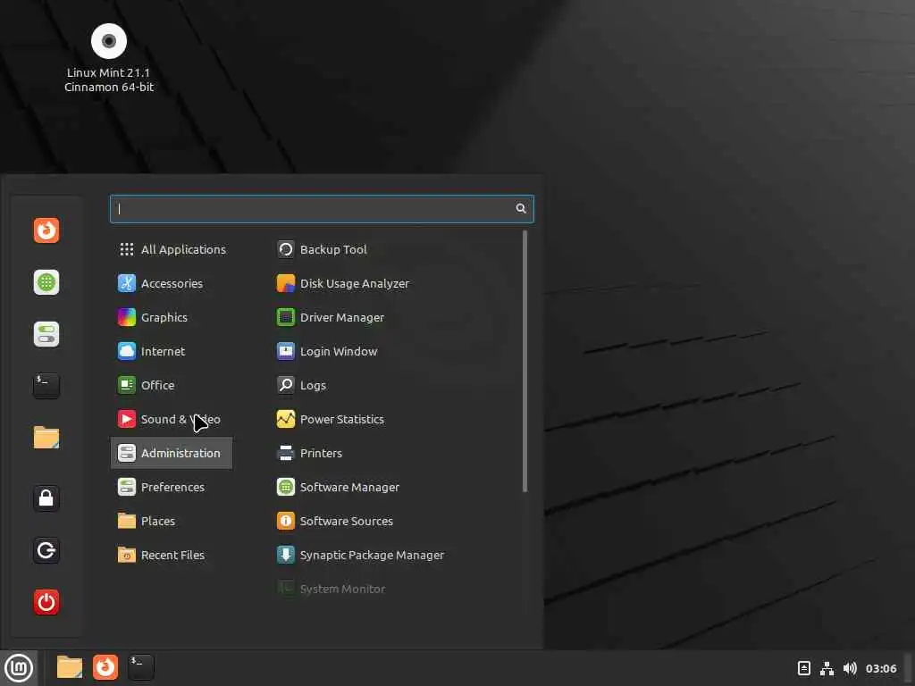Select the Internet category
Image resolution: width=915 pixels, height=686 pixels.
[x=172, y=351]
